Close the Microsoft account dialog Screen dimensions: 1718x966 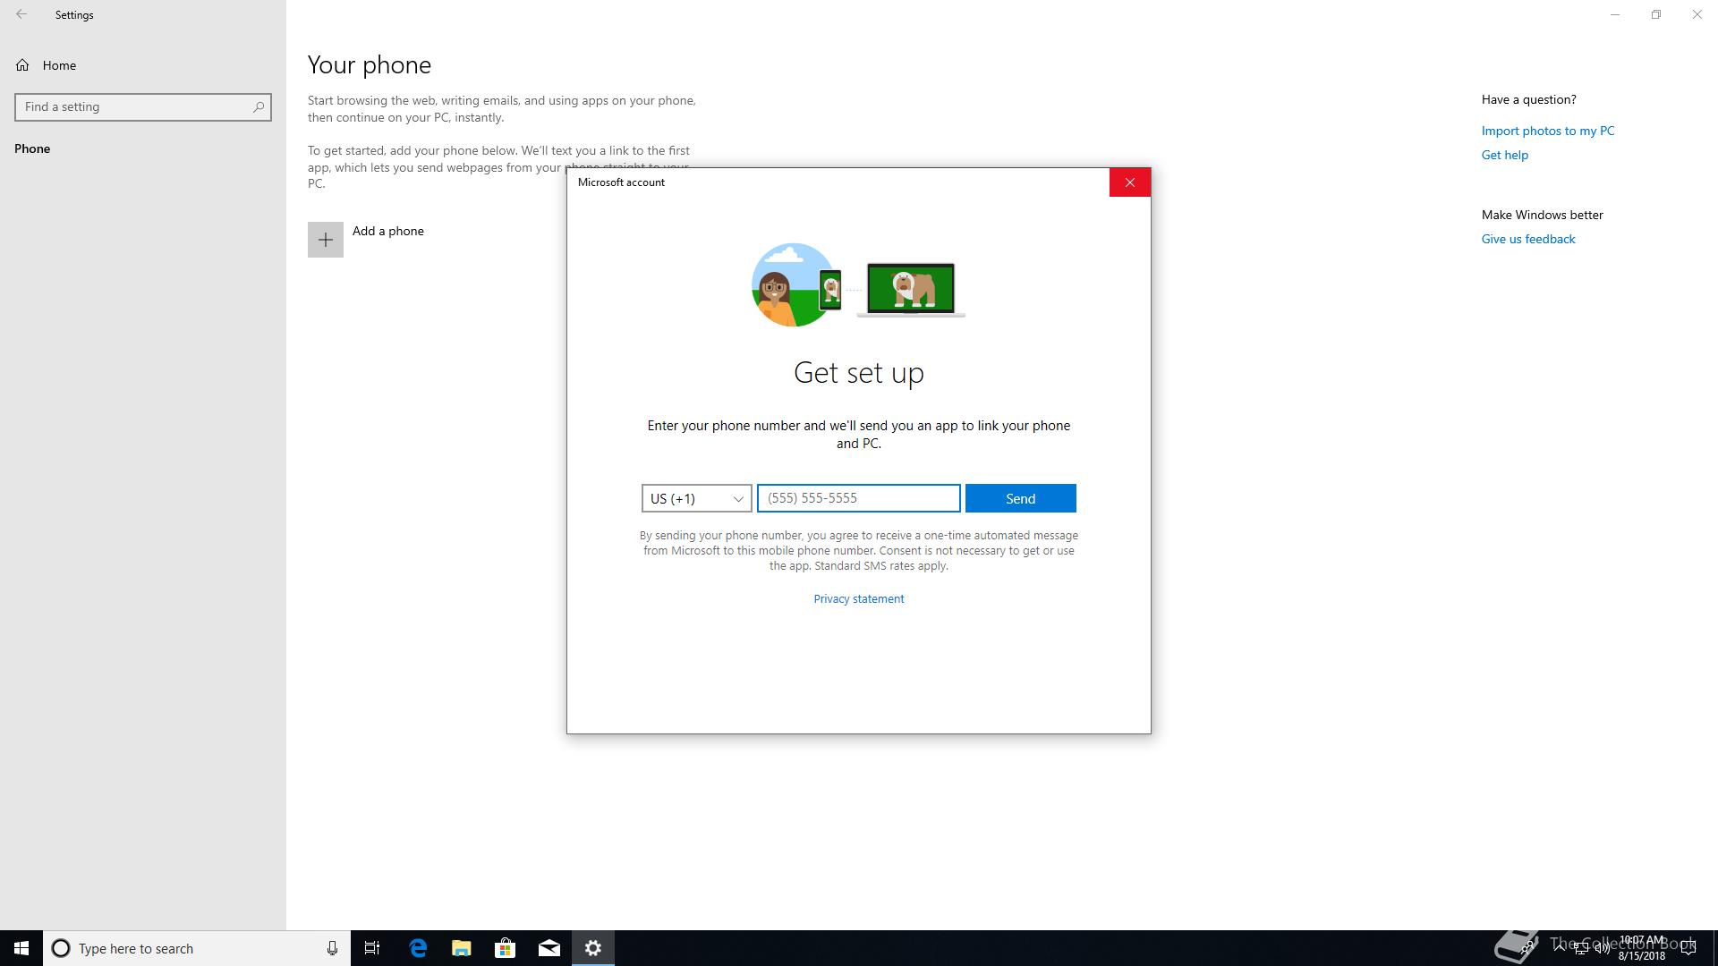tap(1129, 182)
